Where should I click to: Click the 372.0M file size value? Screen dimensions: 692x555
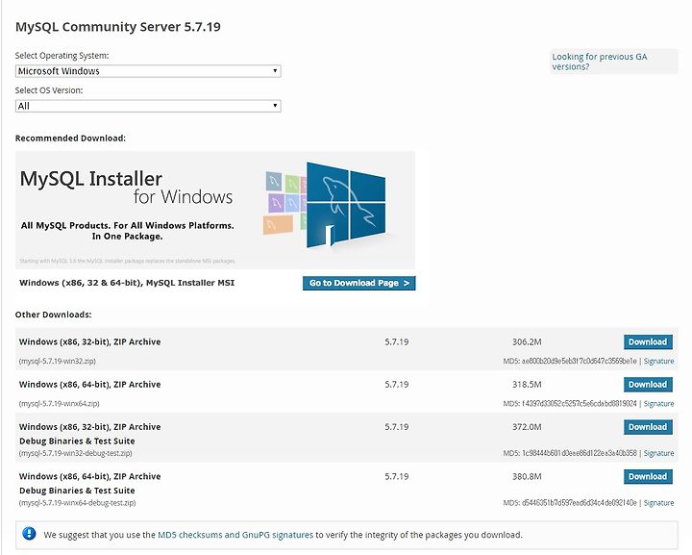click(x=527, y=427)
